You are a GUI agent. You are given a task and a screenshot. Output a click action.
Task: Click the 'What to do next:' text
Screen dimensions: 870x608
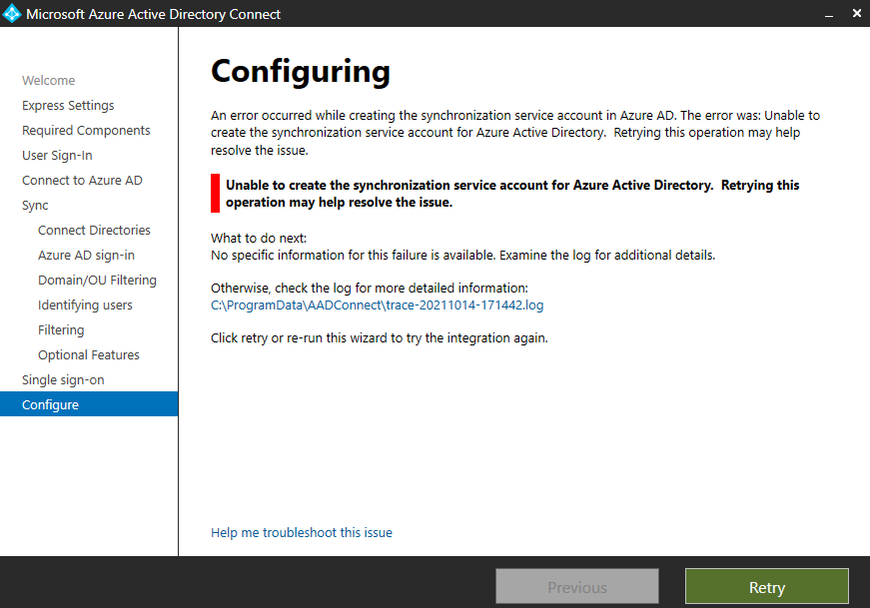click(x=259, y=238)
